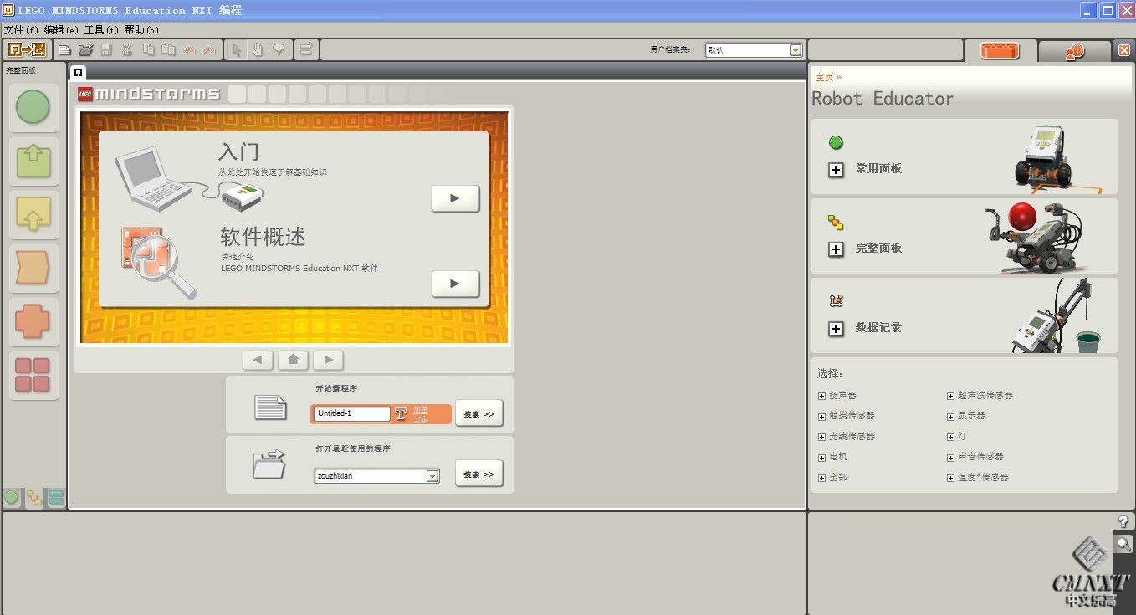Click the Cut scissors icon
Image resolution: width=1136 pixels, height=615 pixels.
click(127, 50)
